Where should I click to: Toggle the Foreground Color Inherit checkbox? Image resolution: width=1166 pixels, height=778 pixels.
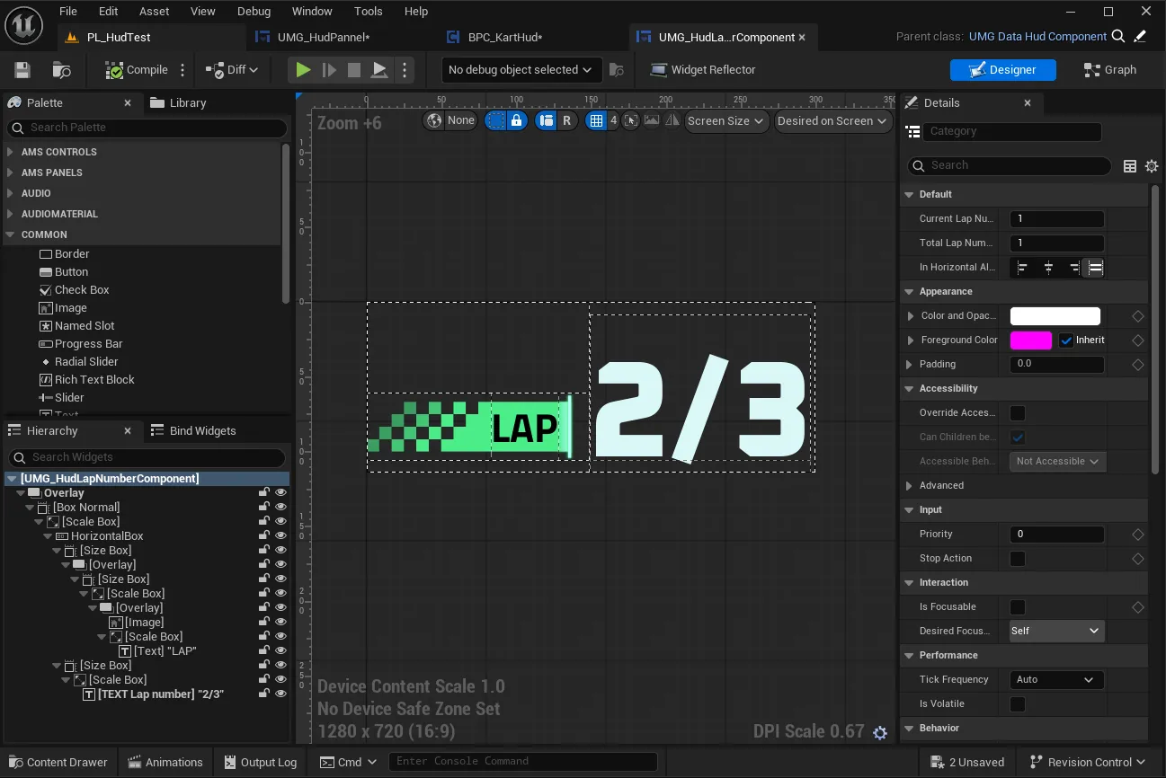pyautogui.click(x=1066, y=340)
